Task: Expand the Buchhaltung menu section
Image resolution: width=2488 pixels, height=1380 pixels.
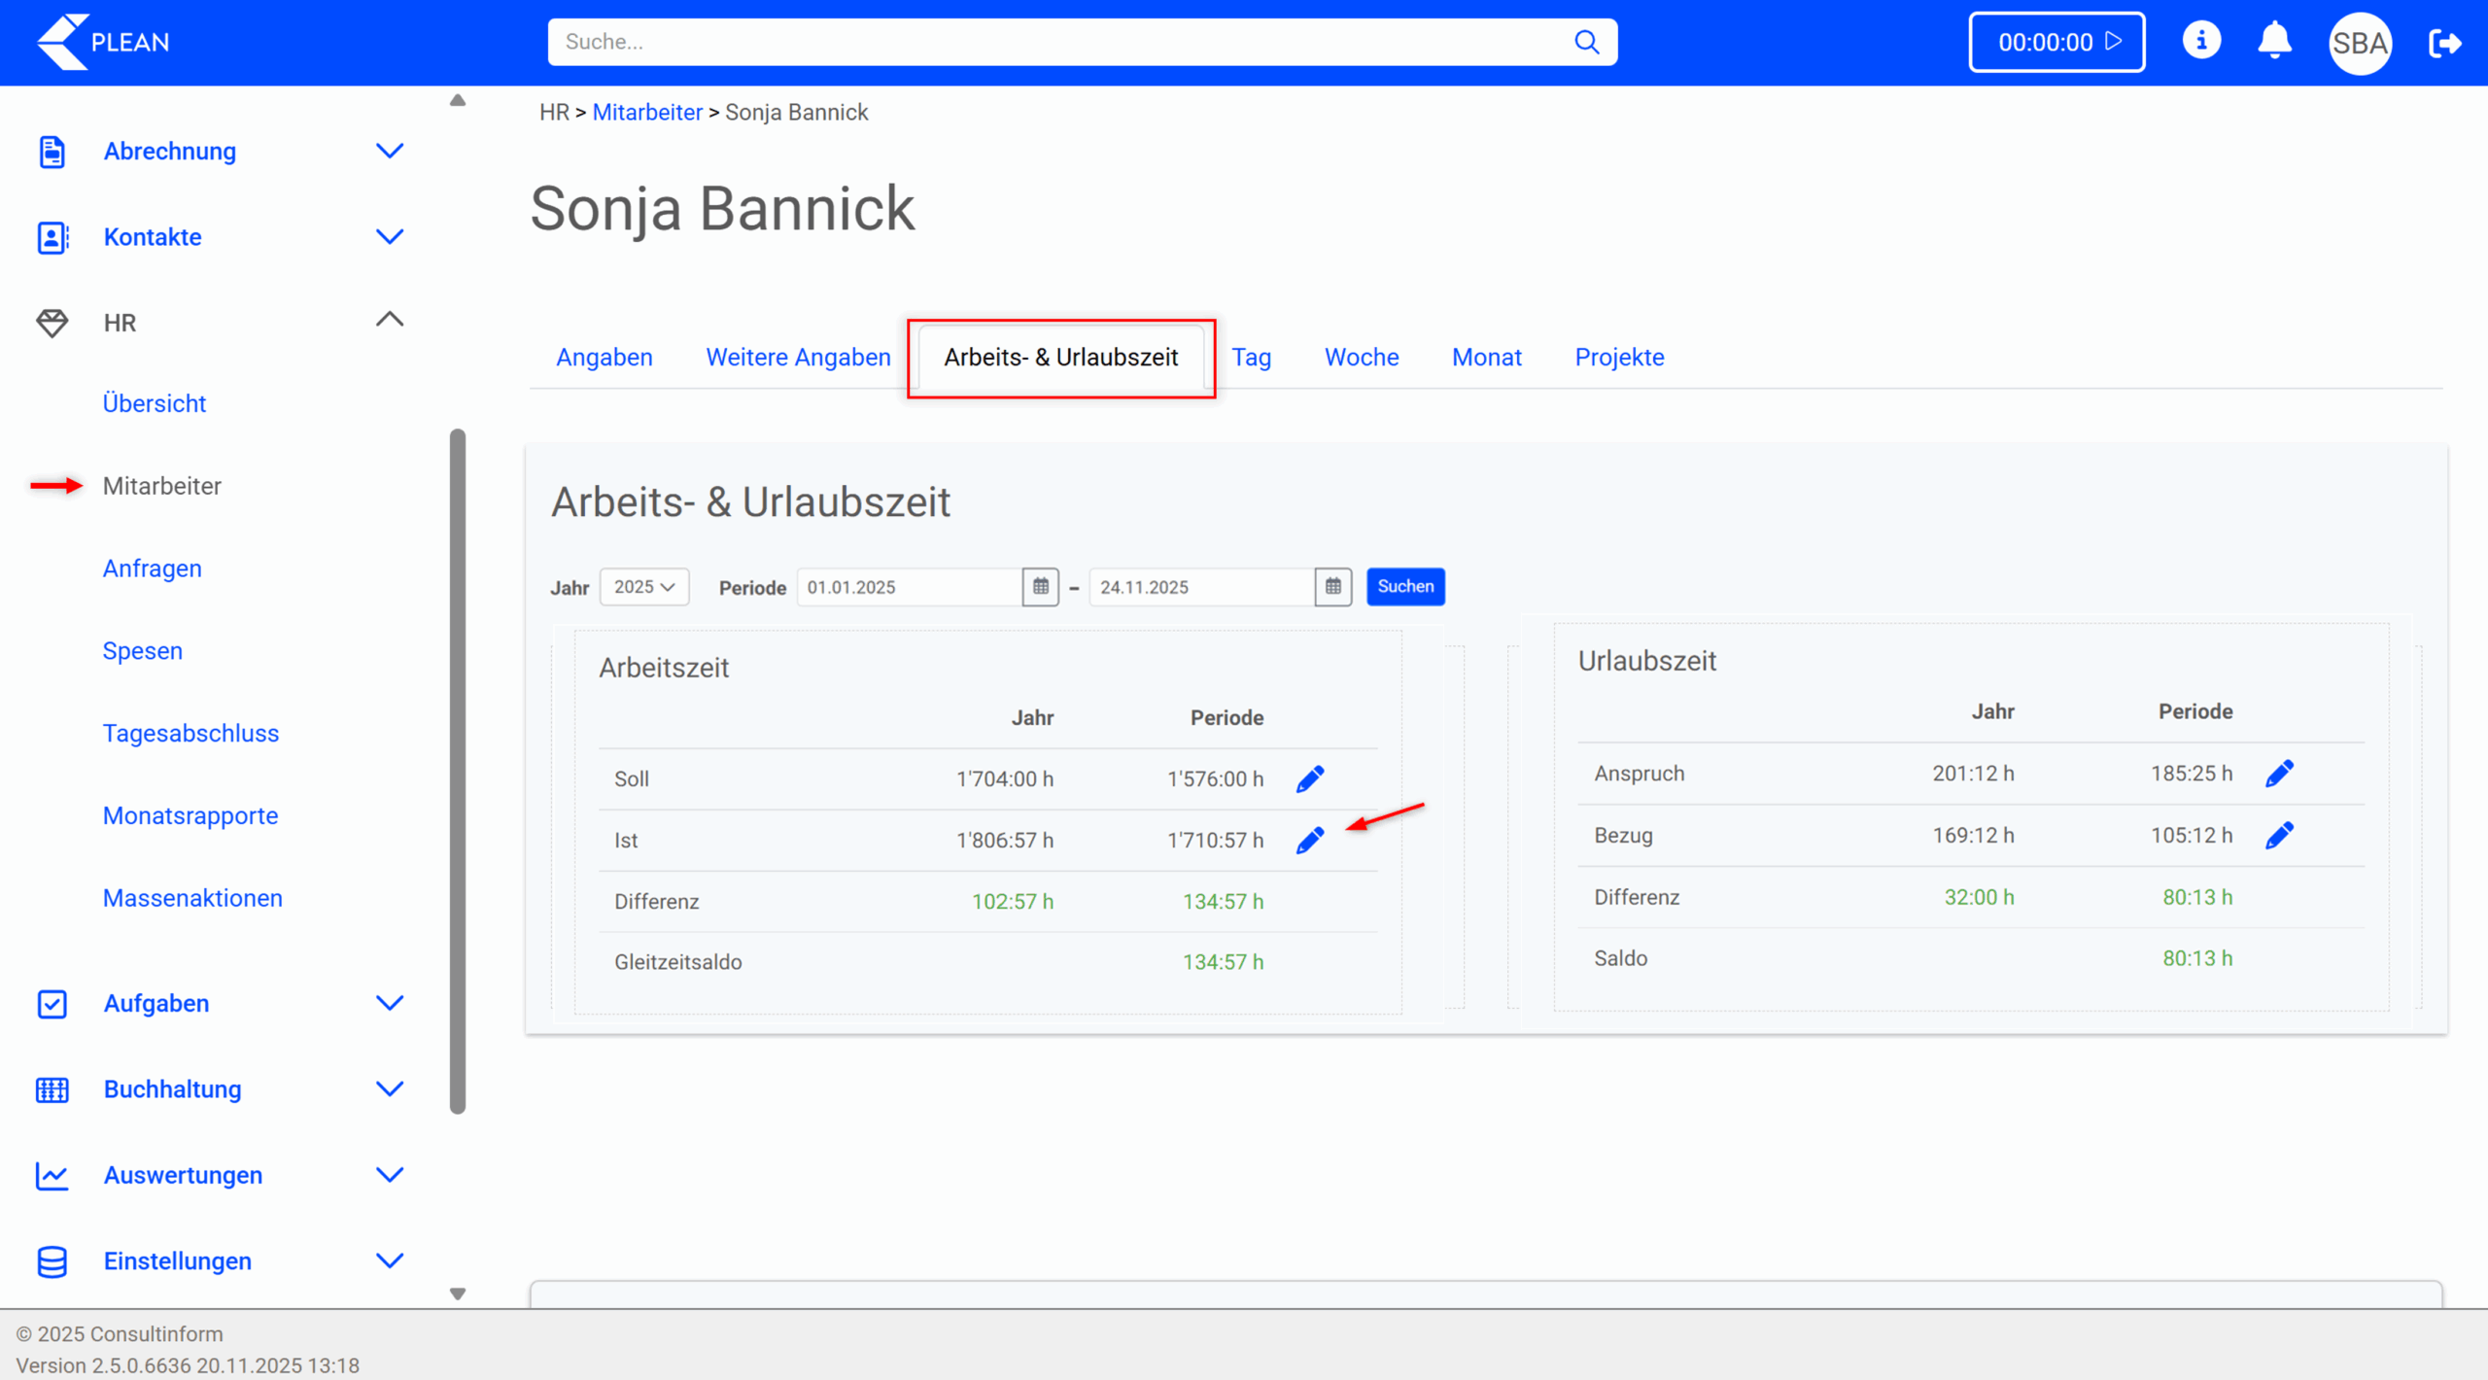Action: [x=390, y=1088]
